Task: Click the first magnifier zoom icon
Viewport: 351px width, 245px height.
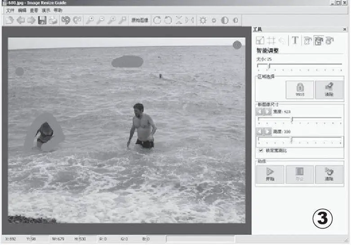Action: click(90, 20)
